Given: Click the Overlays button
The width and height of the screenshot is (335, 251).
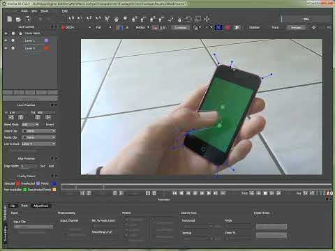Looking at the screenshot, I should pyautogui.click(x=181, y=28).
